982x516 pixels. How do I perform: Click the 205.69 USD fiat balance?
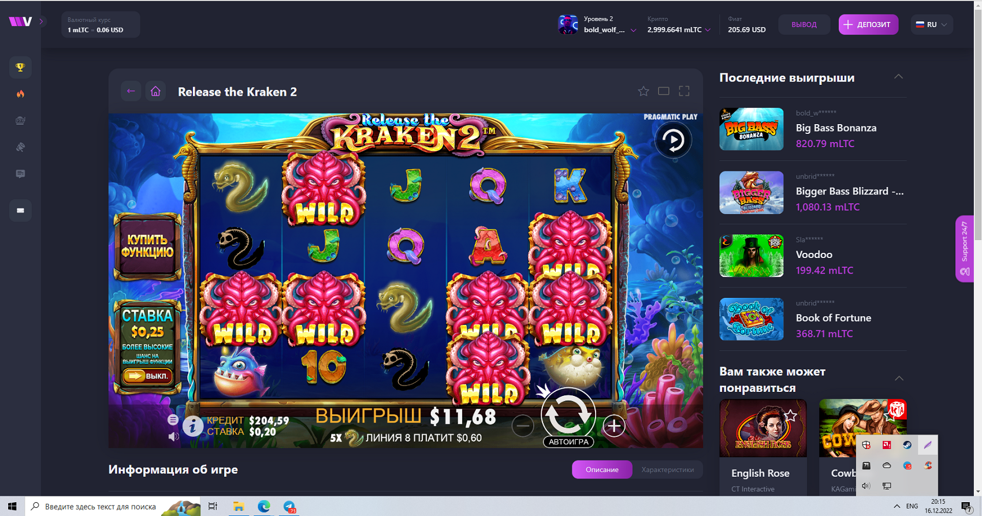(747, 29)
